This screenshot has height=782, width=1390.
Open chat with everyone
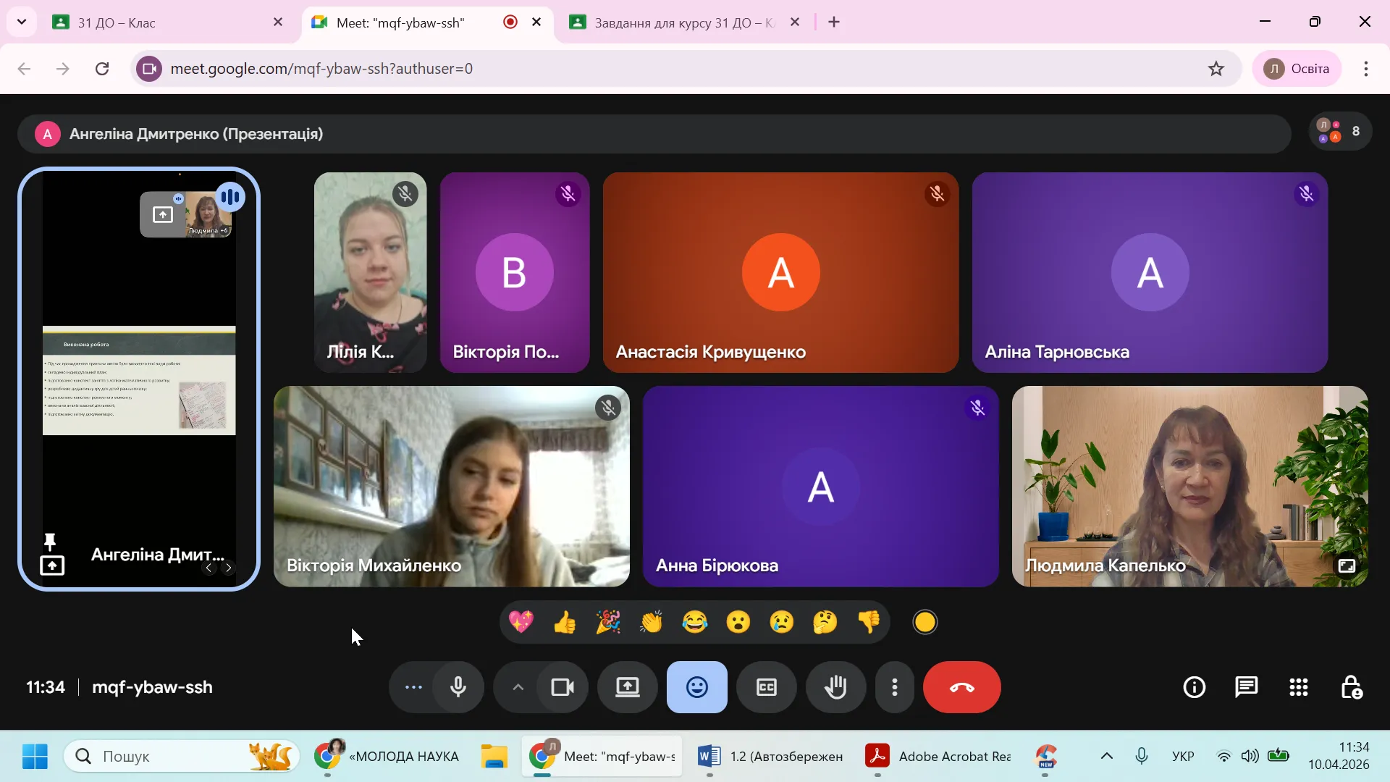tap(1247, 687)
